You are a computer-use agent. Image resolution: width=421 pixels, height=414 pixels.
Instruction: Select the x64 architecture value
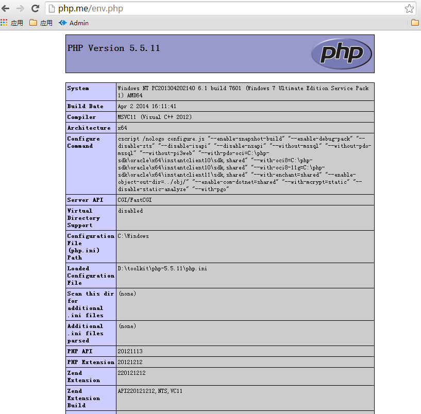[123, 128]
